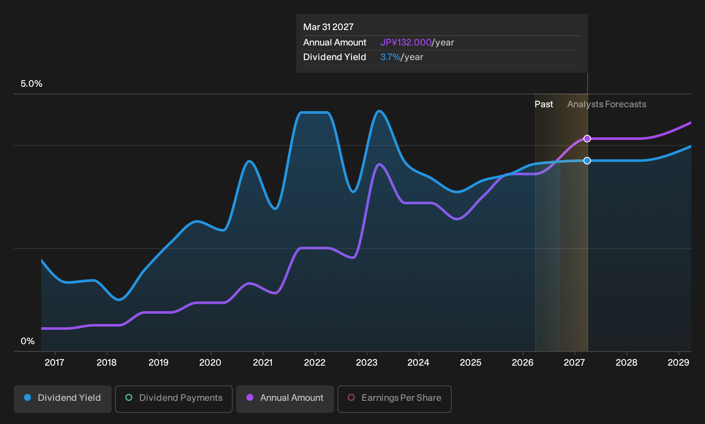Viewport: 705px width, 424px height.
Task: Click the Analysts Forecasts label
Action: 607,104
